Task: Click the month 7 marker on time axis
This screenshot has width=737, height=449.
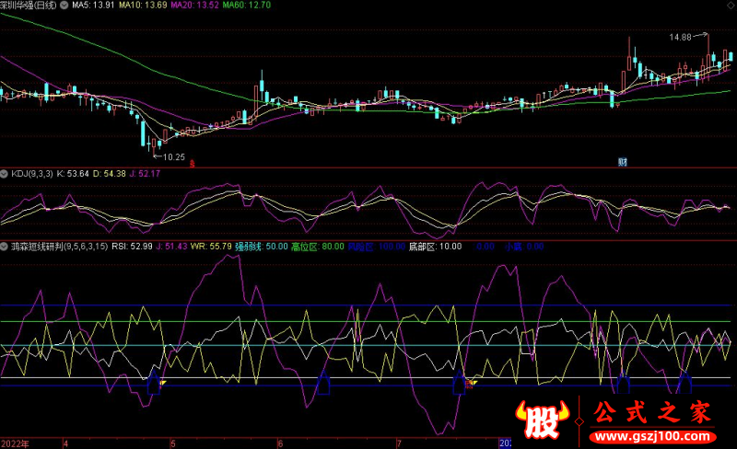Action: (x=398, y=443)
